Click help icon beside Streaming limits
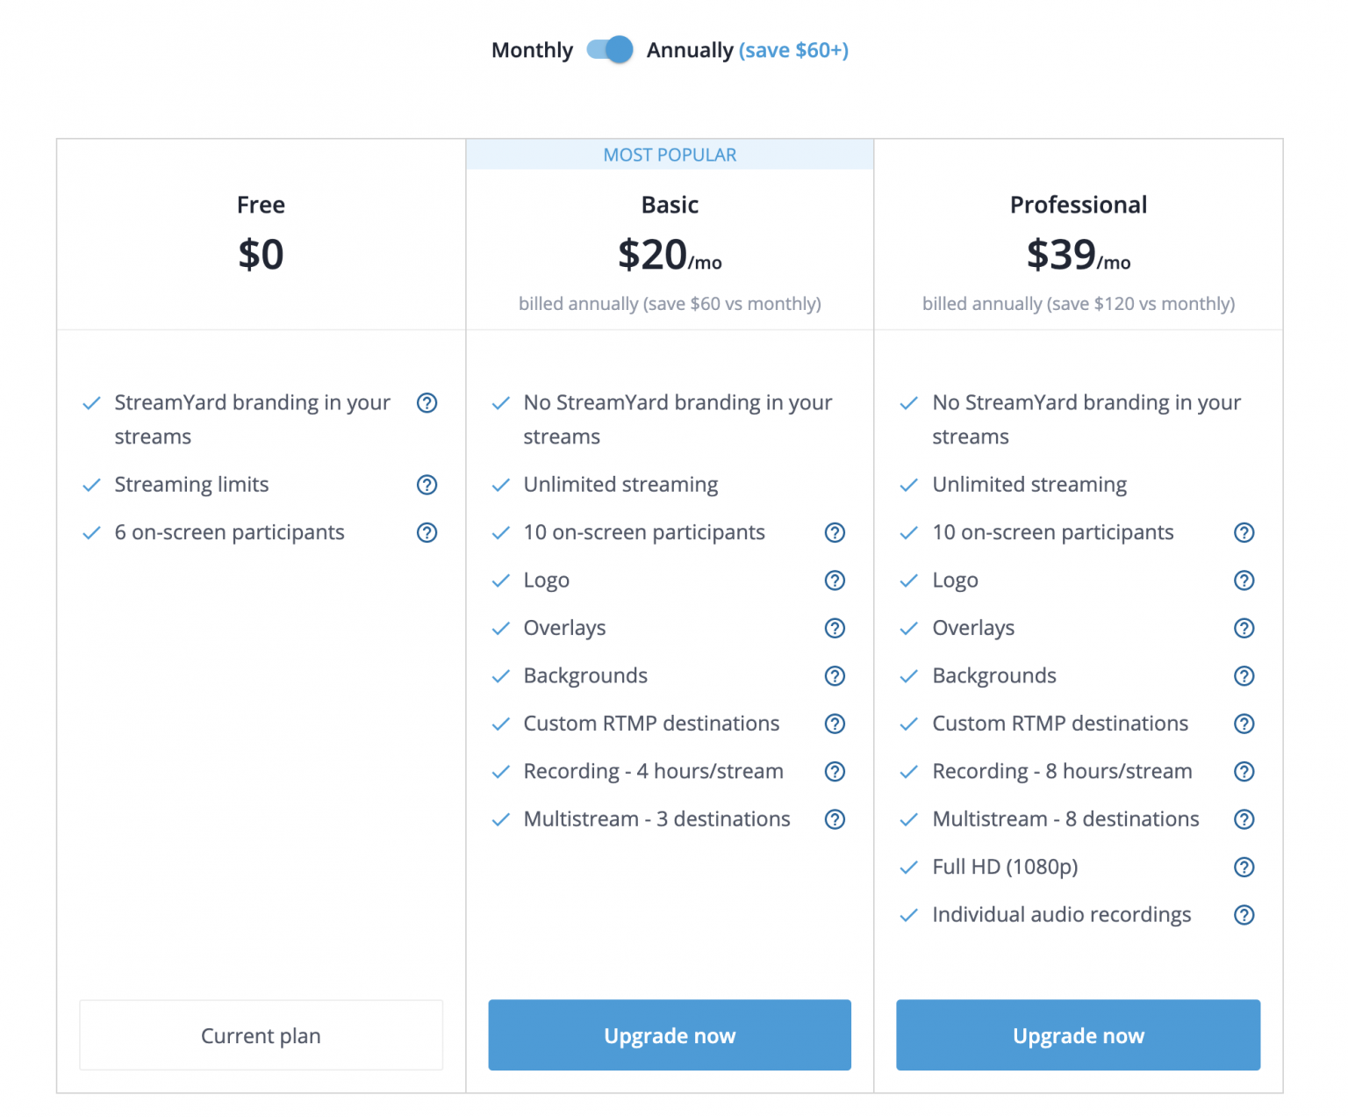The height and width of the screenshot is (1117, 1348). [427, 485]
